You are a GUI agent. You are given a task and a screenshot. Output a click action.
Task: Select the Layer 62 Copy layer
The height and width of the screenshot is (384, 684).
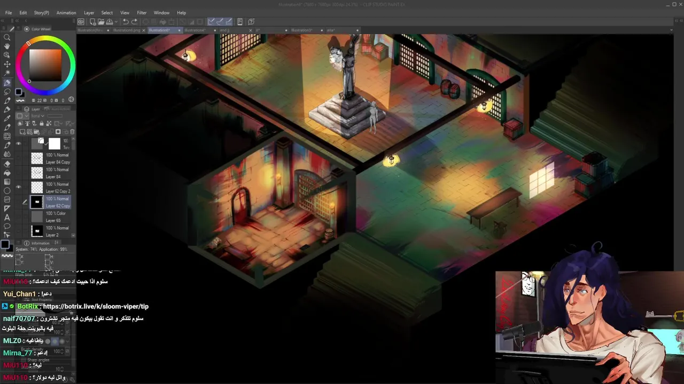pos(50,202)
